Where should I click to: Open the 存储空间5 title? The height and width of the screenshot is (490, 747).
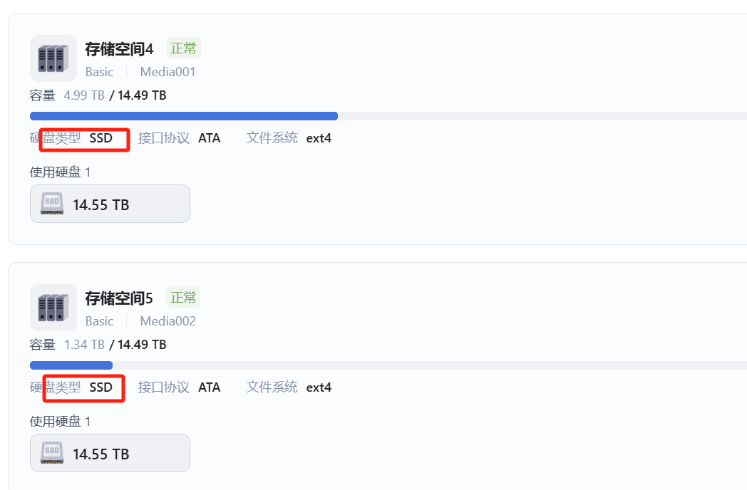pos(119,298)
